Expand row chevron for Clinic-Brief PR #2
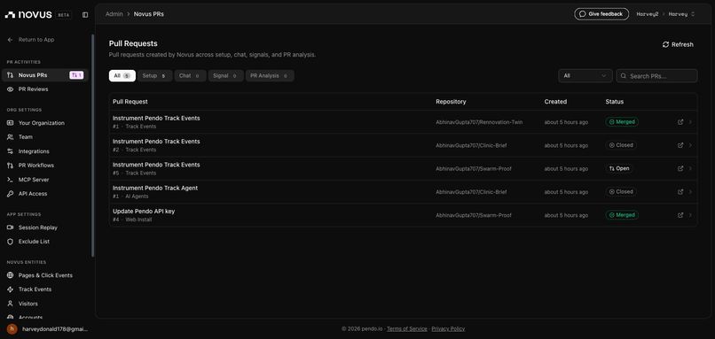This screenshot has height=339, width=715. coord(690,145)
